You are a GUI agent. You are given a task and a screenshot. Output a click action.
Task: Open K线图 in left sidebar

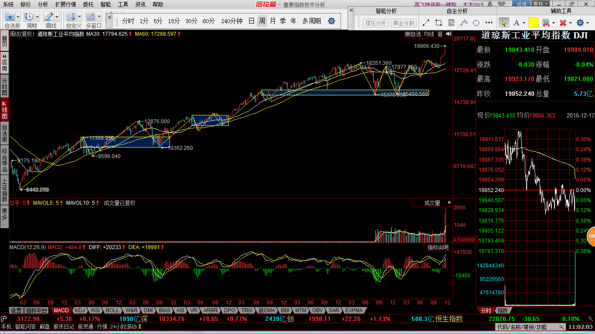click(4, 111)
